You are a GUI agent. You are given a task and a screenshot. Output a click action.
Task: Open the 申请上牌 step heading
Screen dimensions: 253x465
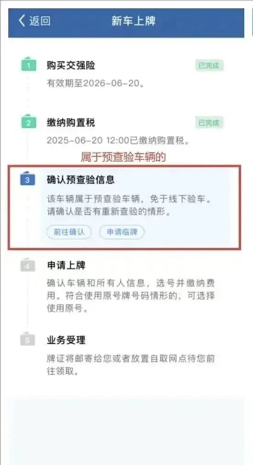click(x=66, y=265)
